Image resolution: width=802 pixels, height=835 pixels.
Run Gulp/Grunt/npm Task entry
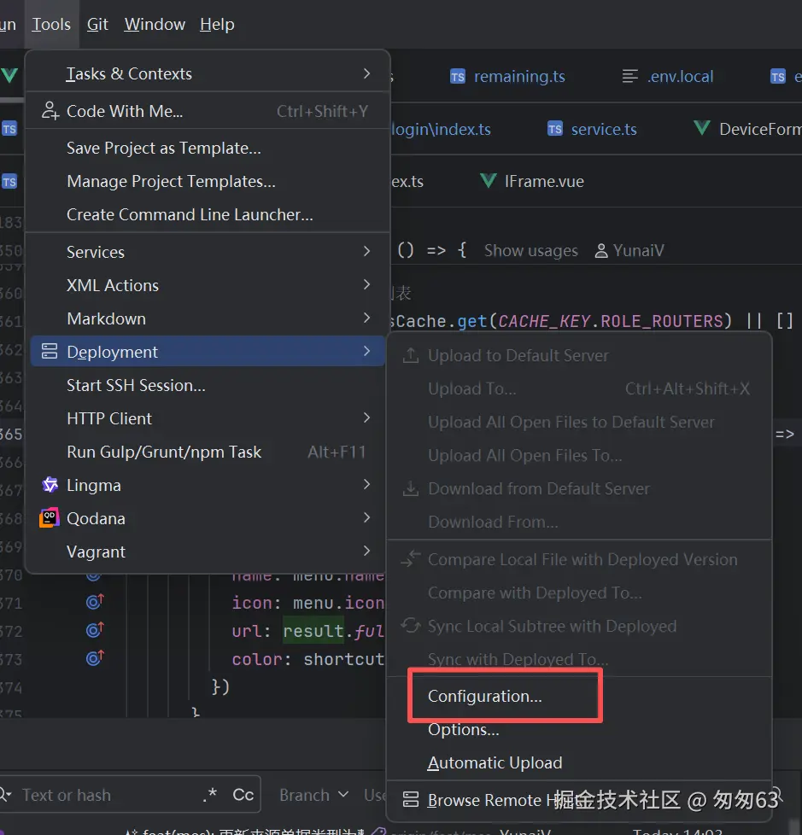[208, 453]
